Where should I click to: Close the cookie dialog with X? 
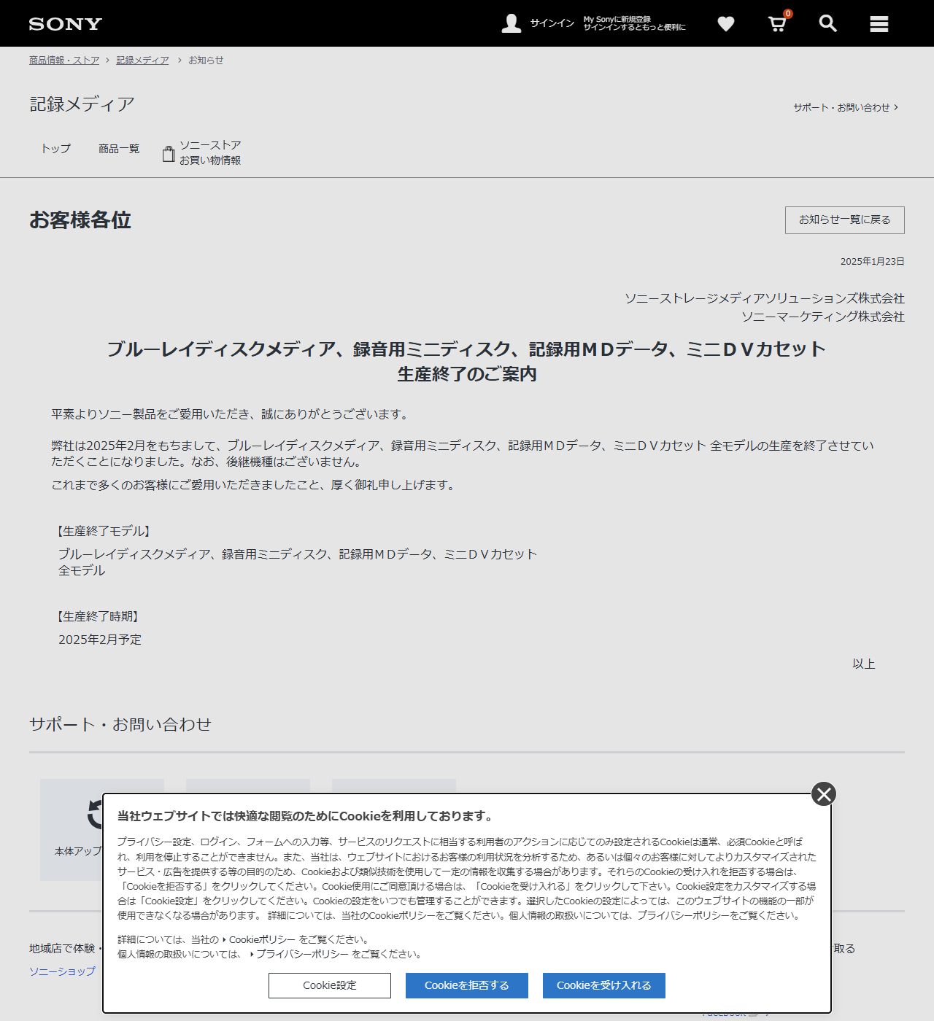(824, 794)
